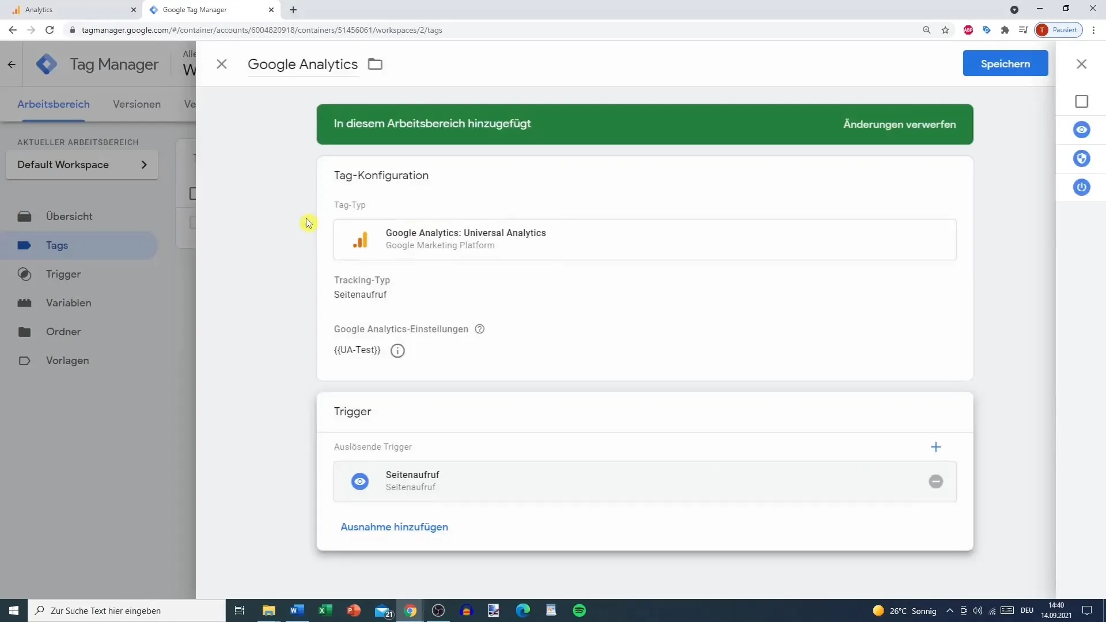Open browser zoom magnifier icon
The image size is (1106, 622).
click(927, 30)
